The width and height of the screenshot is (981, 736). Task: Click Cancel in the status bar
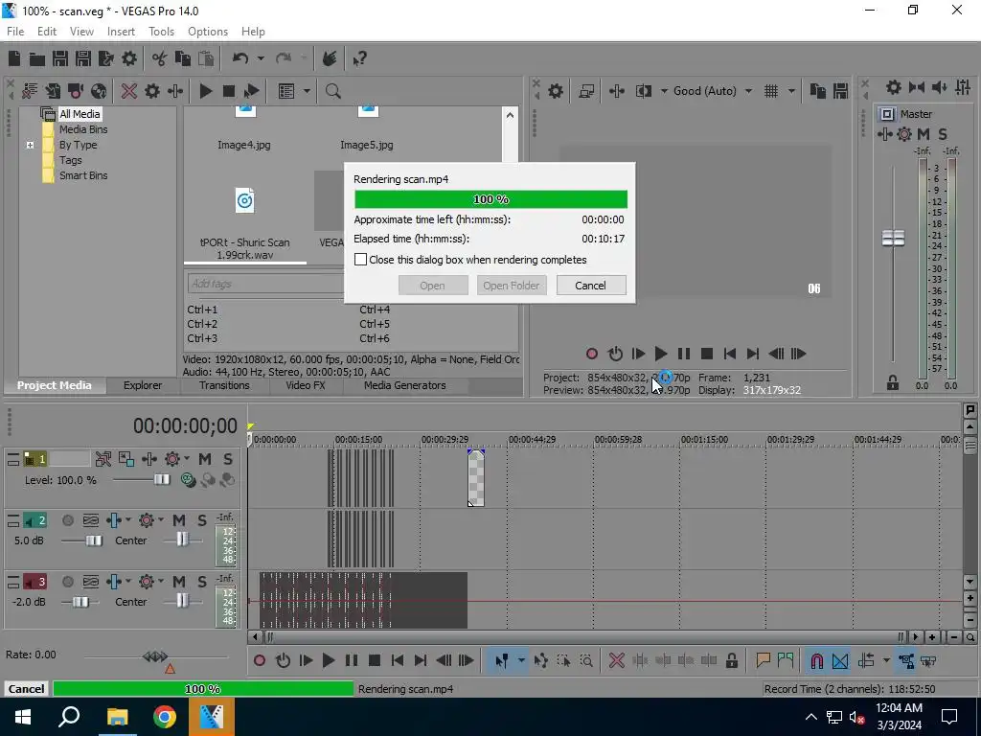click(26, 688)
